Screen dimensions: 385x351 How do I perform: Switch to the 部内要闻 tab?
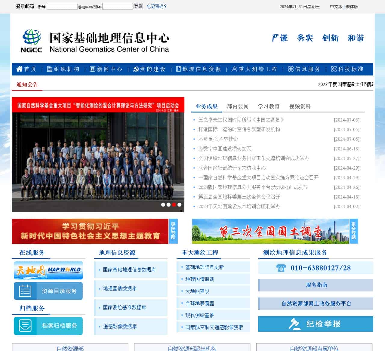point(238,106)
